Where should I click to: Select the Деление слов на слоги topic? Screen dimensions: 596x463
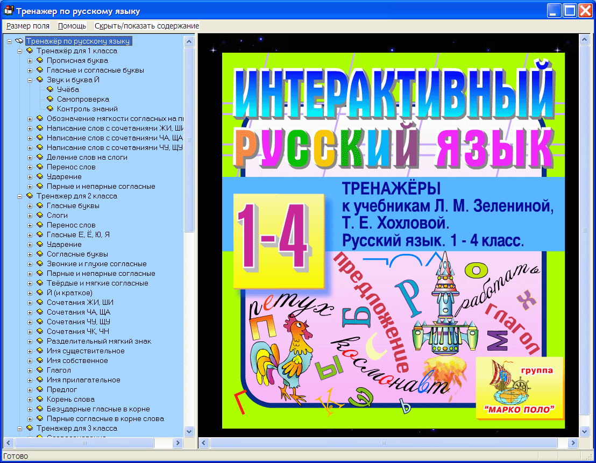(x=87, y=158)
